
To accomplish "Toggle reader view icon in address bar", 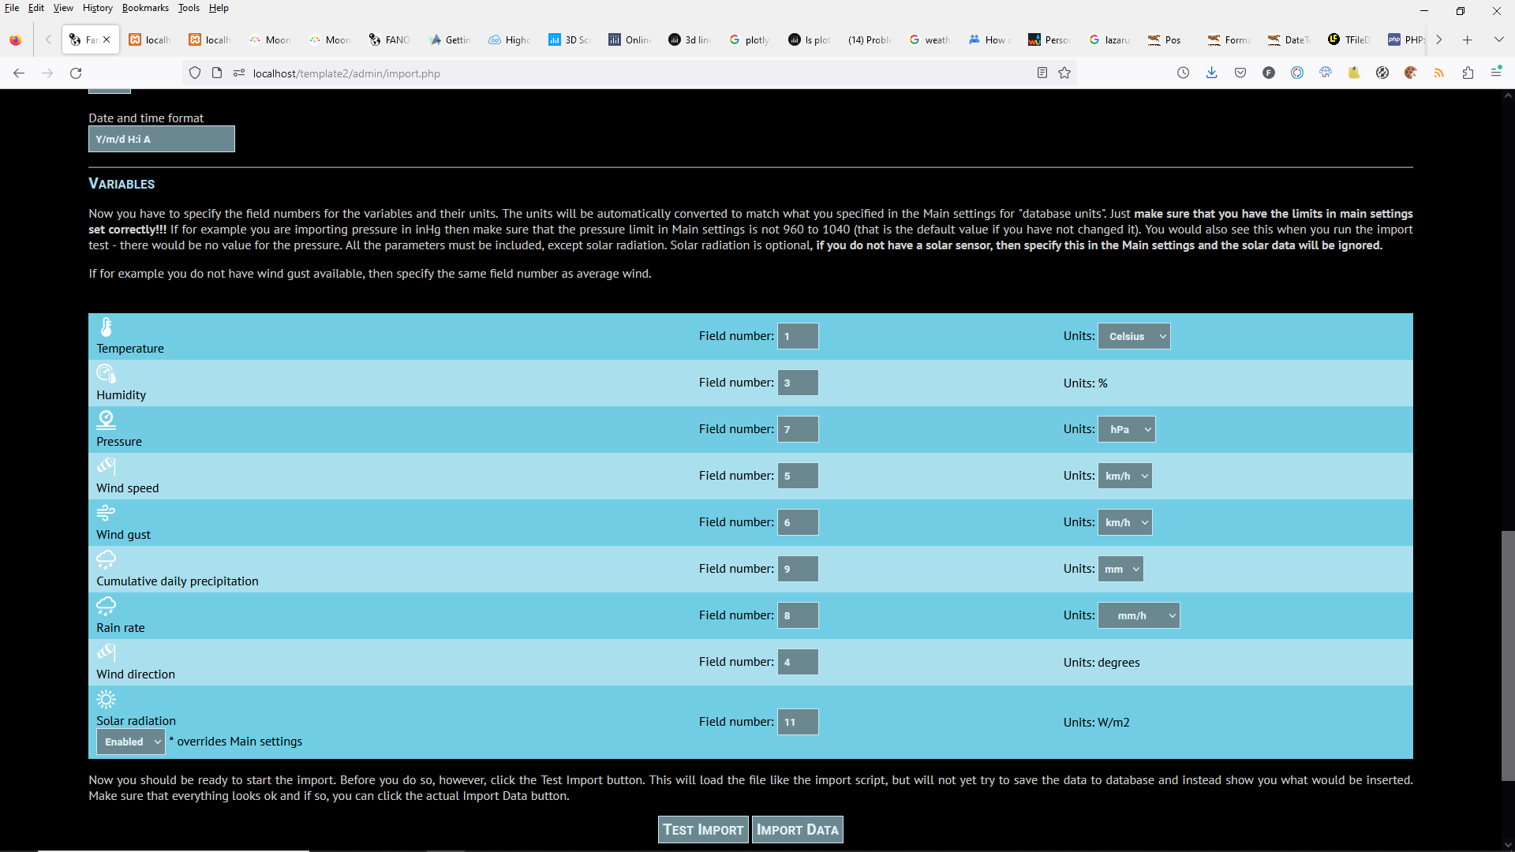I will (x=1042, y=73).
